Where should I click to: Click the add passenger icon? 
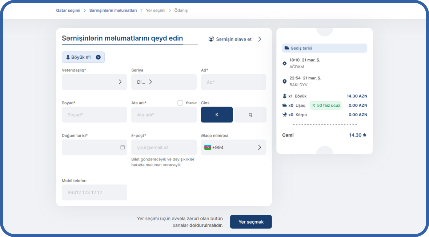point(211,39)
